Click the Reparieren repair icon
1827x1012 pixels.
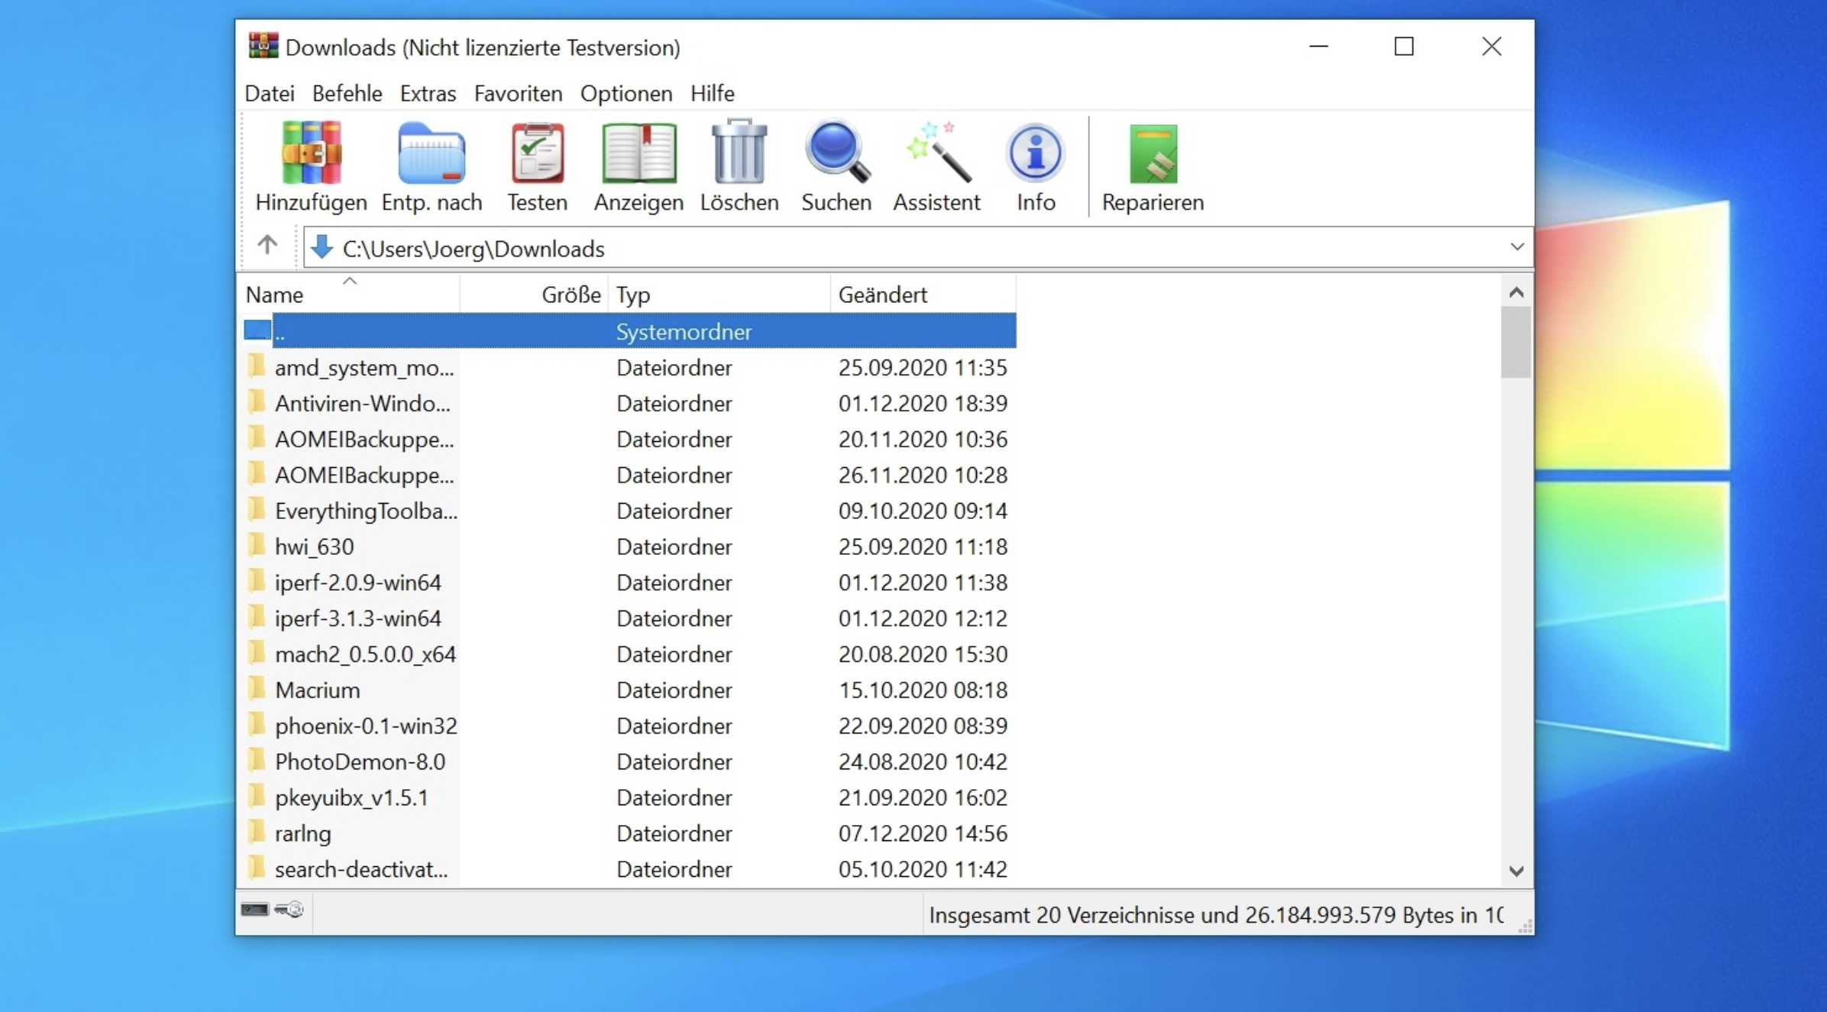[1152, 155]
